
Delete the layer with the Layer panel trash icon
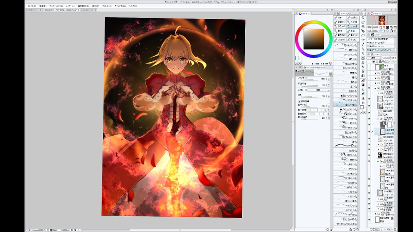click(x=395, y=229)
